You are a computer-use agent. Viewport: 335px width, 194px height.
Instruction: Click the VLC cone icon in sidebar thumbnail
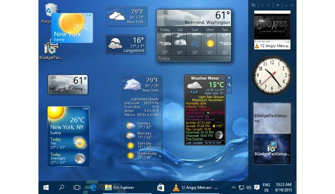click(257, 46)
